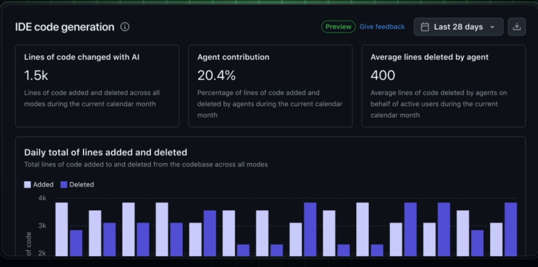Select the Deleted legend label
Image resolution: width=538 pixels, height=267 pixels.
(x=81, y=184)
